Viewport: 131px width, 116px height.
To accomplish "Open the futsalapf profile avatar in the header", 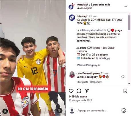I will click(72, 6).
